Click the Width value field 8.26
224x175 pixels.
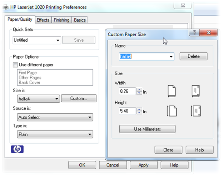click(127, 91)
